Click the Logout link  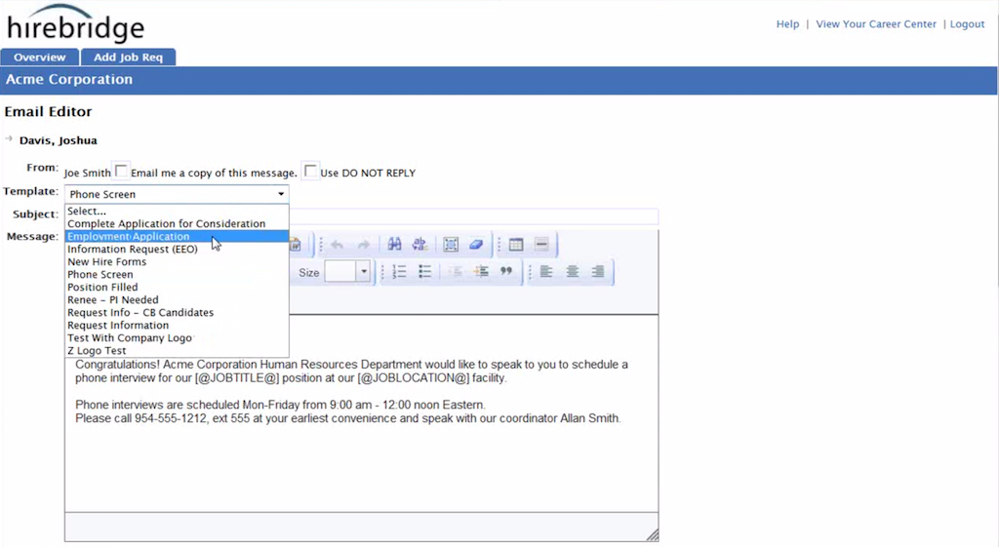[x=967, y=24]
